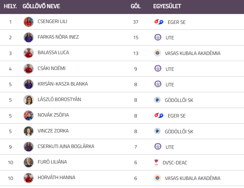Click Gödöllői SK logo in Vincze Zorka row
The width and height of the screenshot is (244, 188).
click(x=157, y=131)
